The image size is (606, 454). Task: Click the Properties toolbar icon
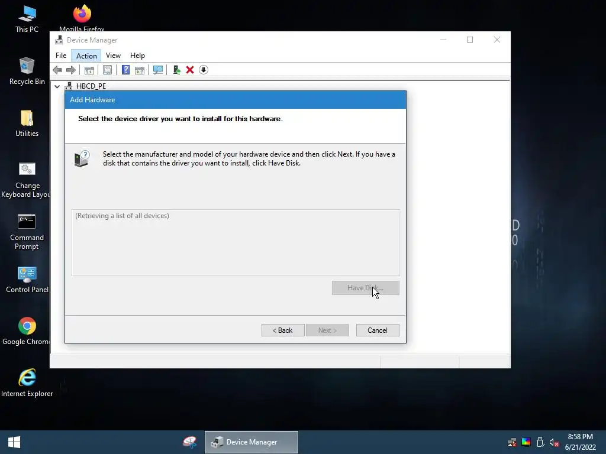pos(108,70)
